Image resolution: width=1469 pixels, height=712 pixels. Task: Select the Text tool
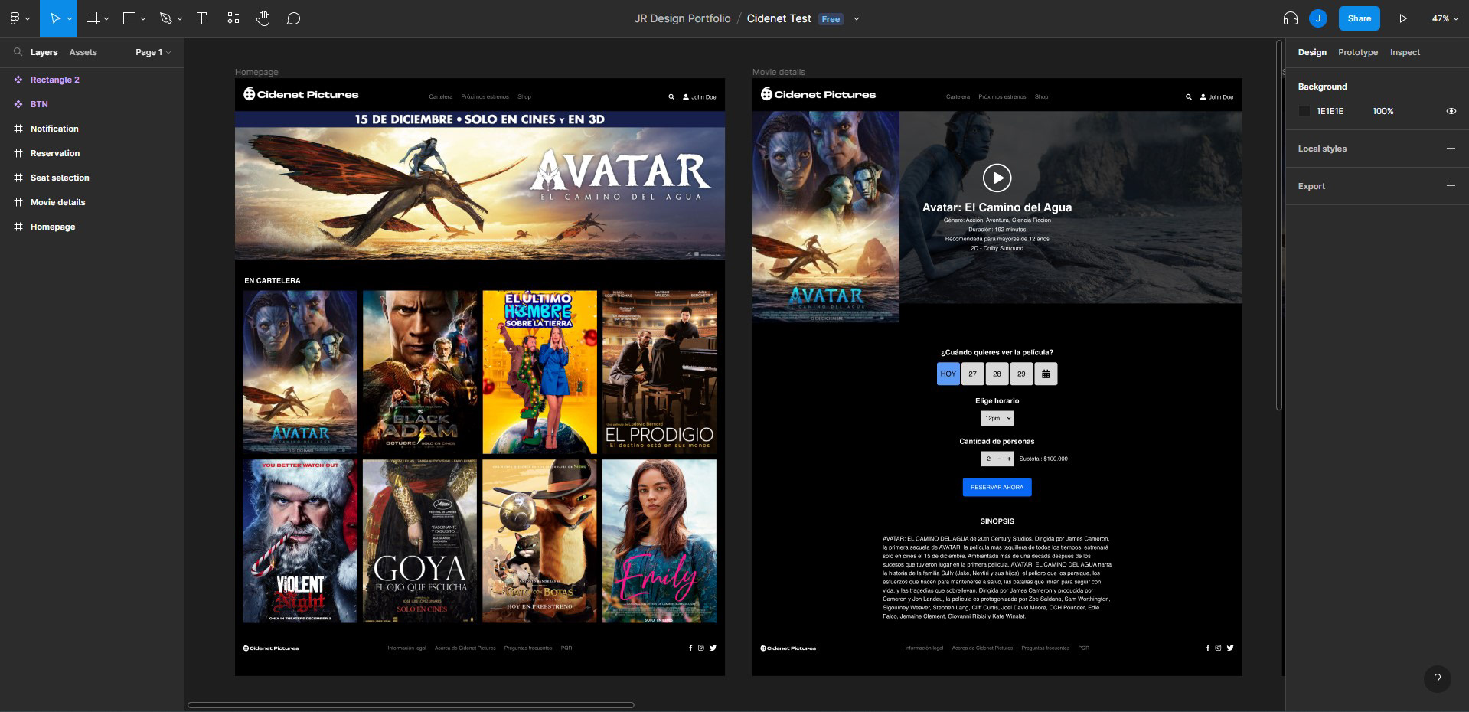(x=202, y=18)
